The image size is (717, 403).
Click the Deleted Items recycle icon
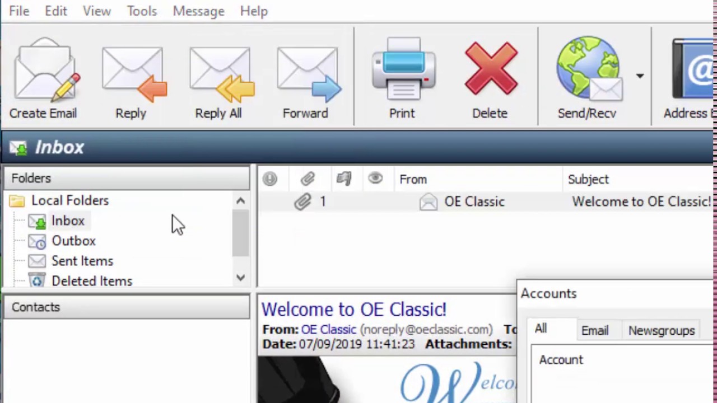click(x=37, y=281)
